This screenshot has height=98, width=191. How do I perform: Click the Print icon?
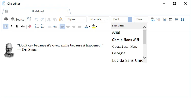coord(6,19)
